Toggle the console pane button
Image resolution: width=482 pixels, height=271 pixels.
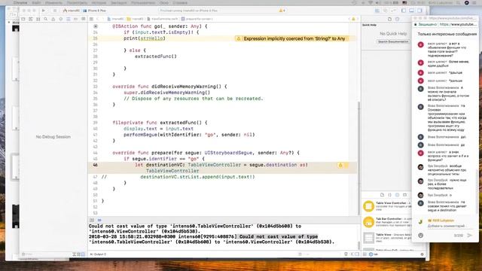(x=357, y=254)
